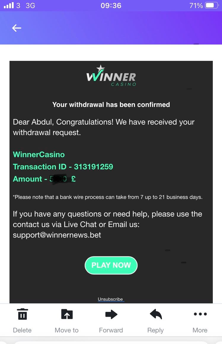This screenshot has height=344, width=222.
Task: Click the Unsubscribe link
Action: [111, 299]
